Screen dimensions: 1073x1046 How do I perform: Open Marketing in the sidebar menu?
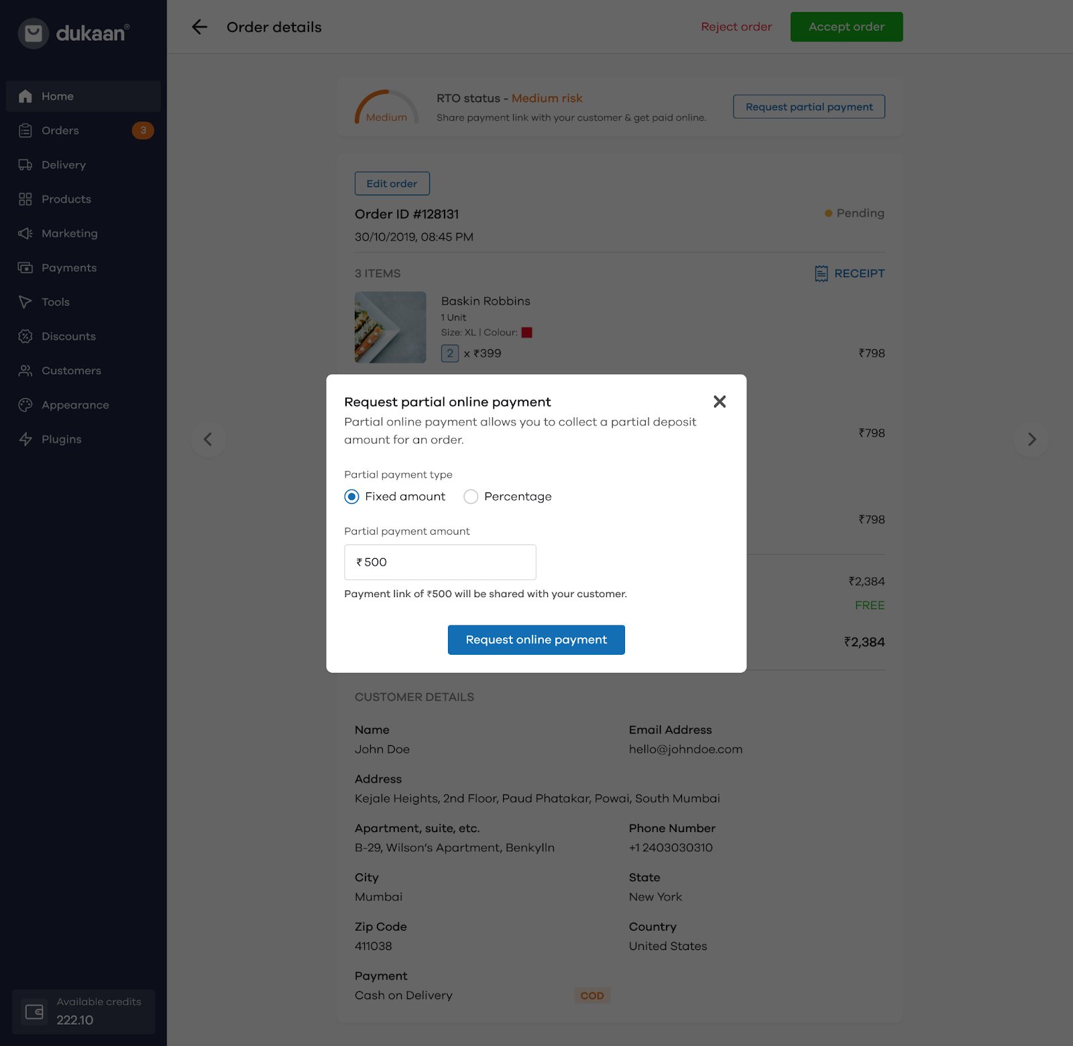point(83,233)
